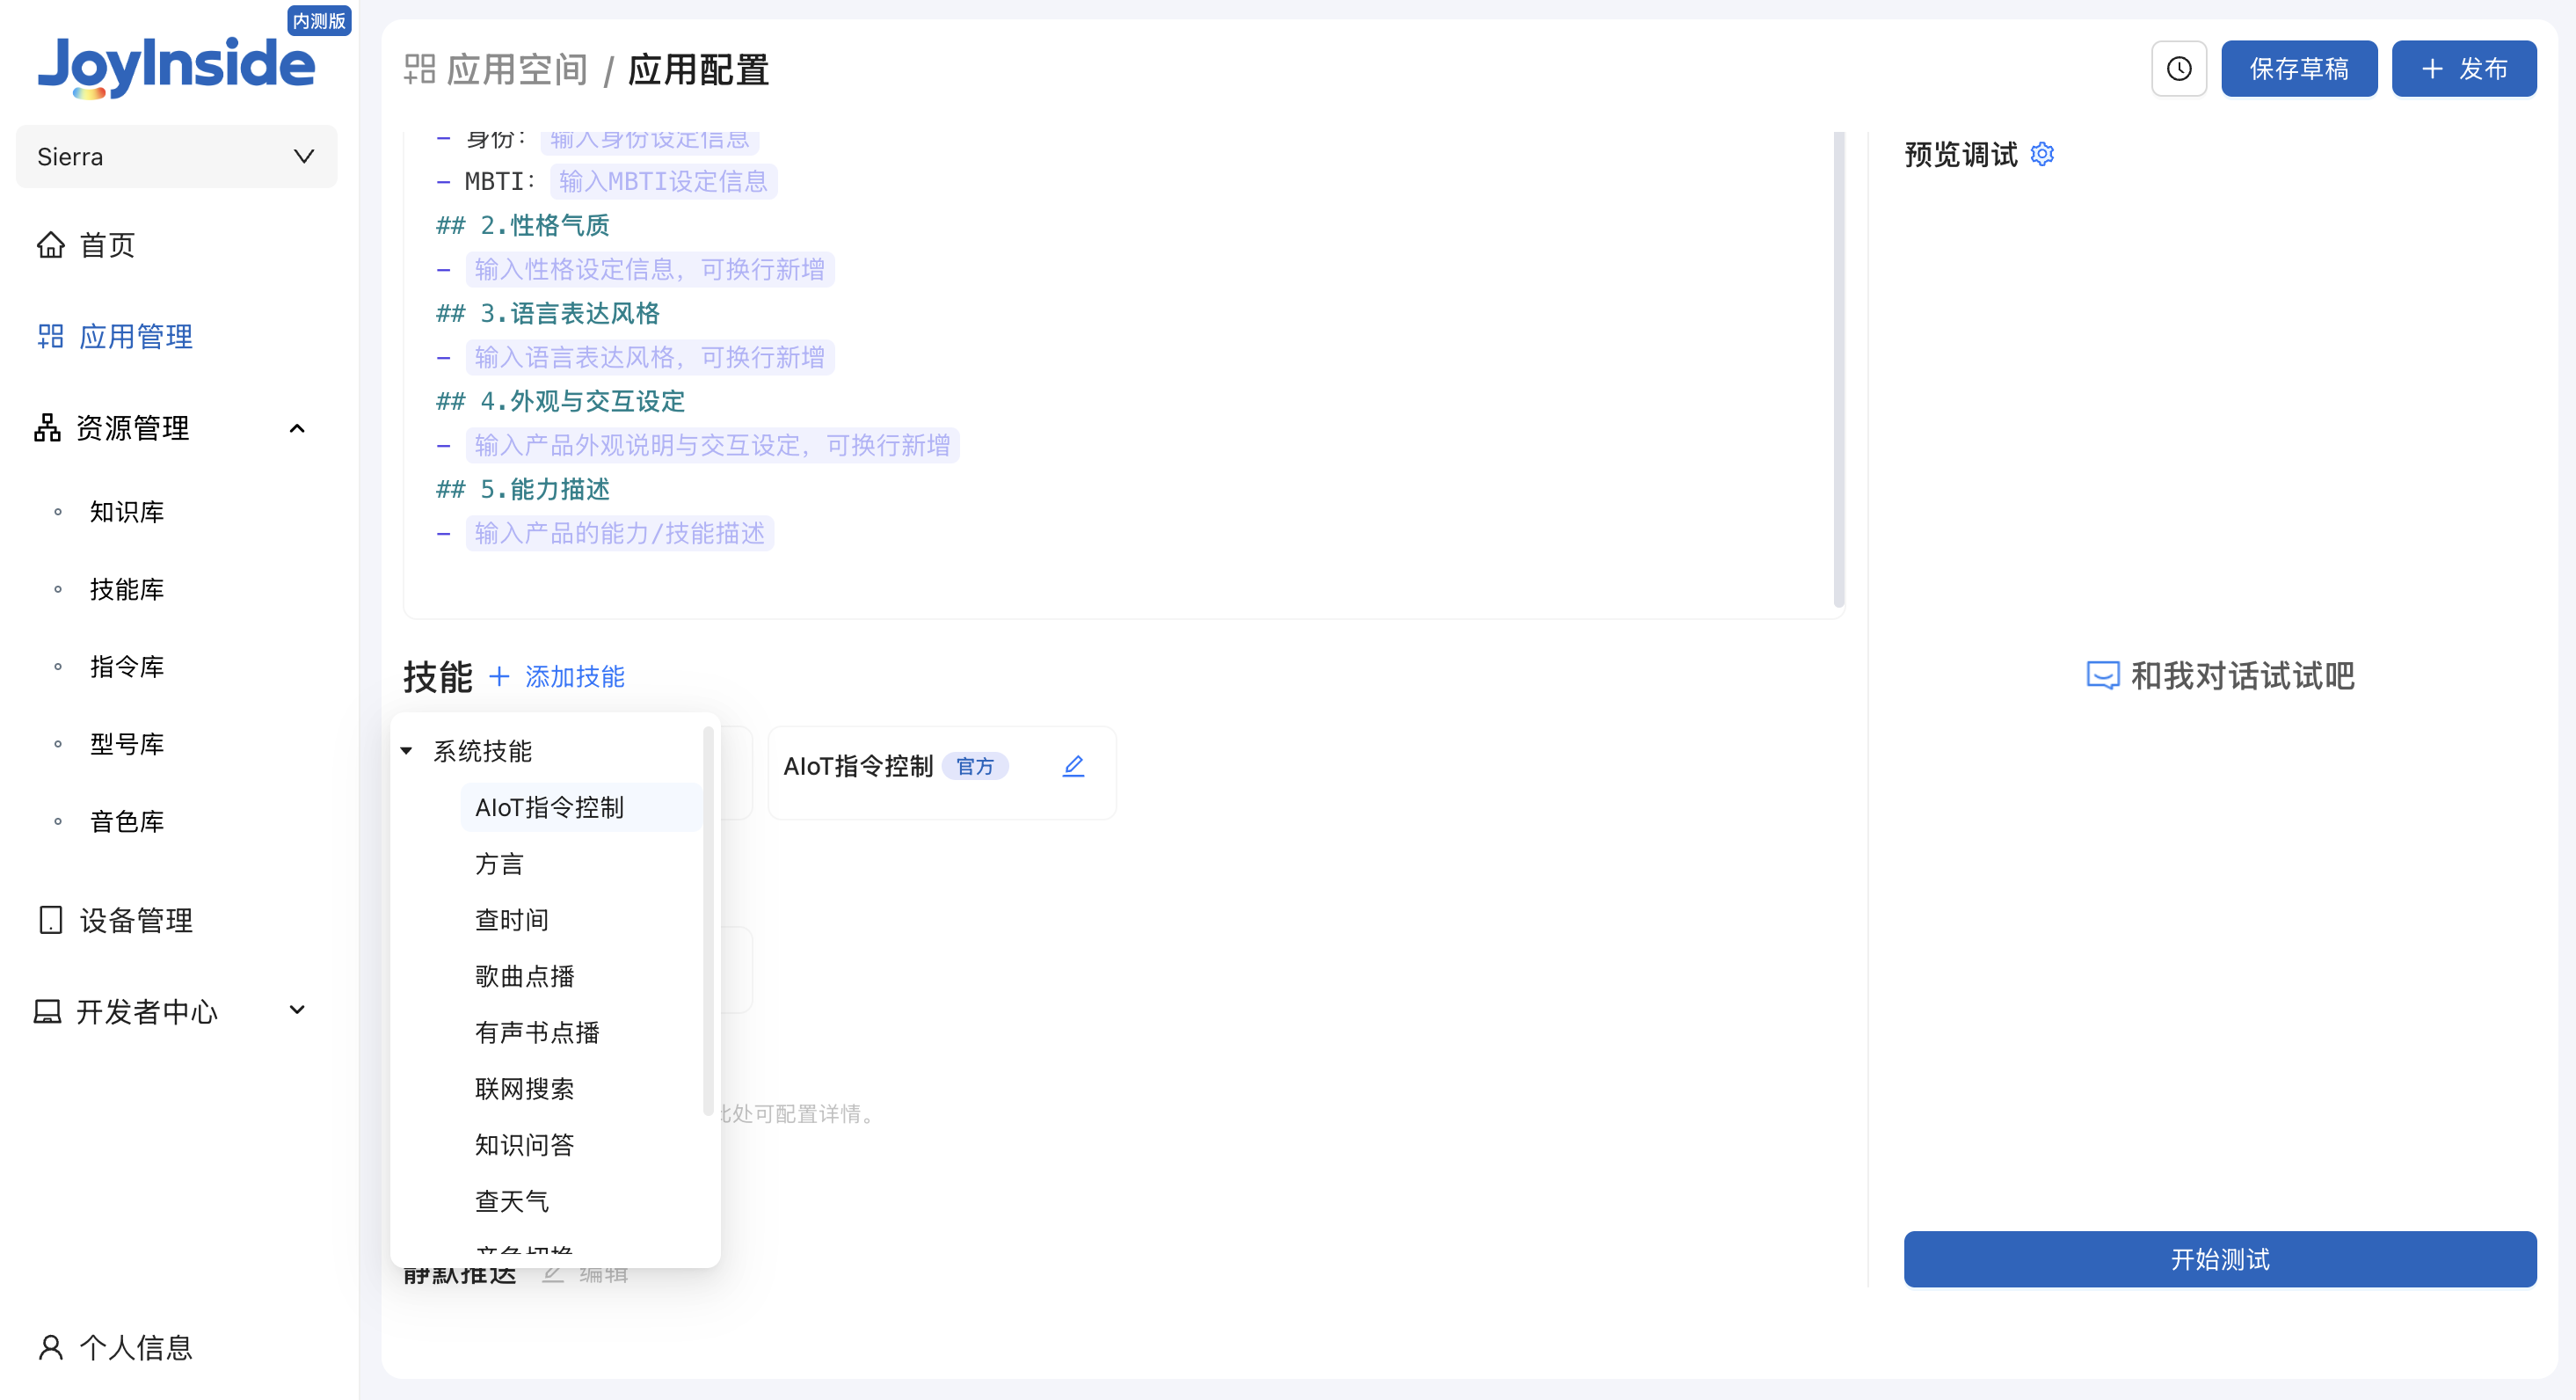Image resolution: width=2576 pixels, height=1400 pixels.
Task: Click the 首页 home icon
Action: [x=51, y=245]
